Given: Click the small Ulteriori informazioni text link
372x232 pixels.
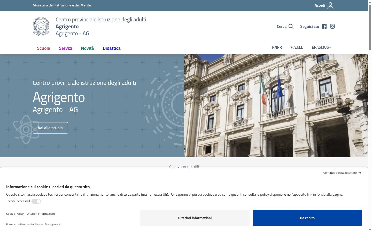Looking at the screenshot, I should point(41,214).
